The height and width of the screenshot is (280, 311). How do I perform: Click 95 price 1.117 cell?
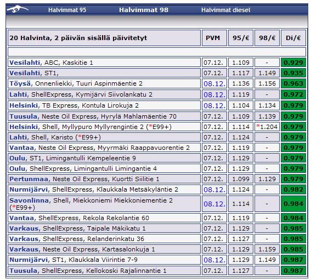241,73
